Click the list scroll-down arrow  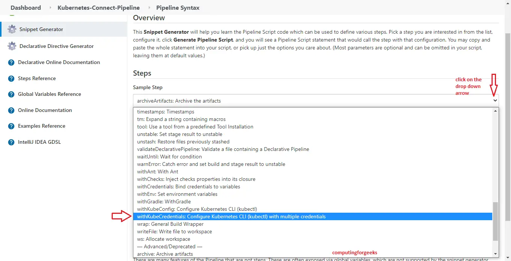(x=496, y=254)
